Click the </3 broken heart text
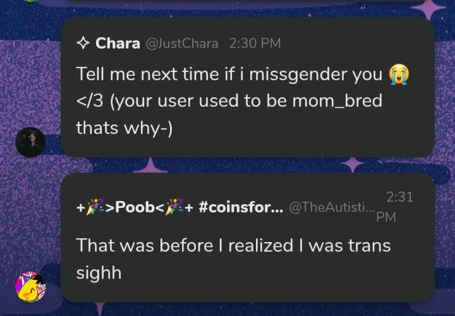The height and width of the screenshot is (316, 455). tap(90, 101)
